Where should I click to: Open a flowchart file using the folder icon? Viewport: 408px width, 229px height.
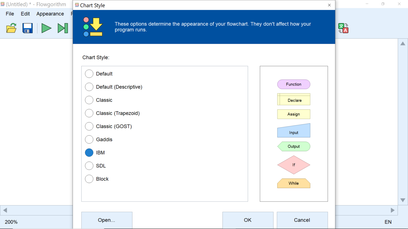(x=11, y=28)
